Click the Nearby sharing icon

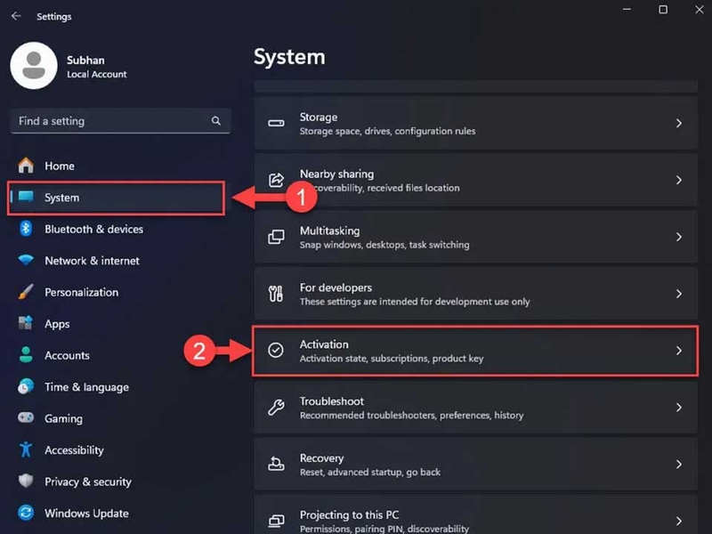click(277, 180)
